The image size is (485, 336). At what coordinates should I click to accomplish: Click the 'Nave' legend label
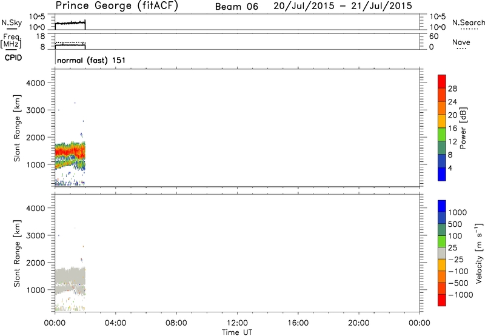click(x=461, y=42)
